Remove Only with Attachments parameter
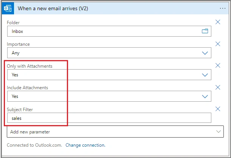The width and height of the screenshot is (231, 158). pyautogui.click(x=218, y=65)
